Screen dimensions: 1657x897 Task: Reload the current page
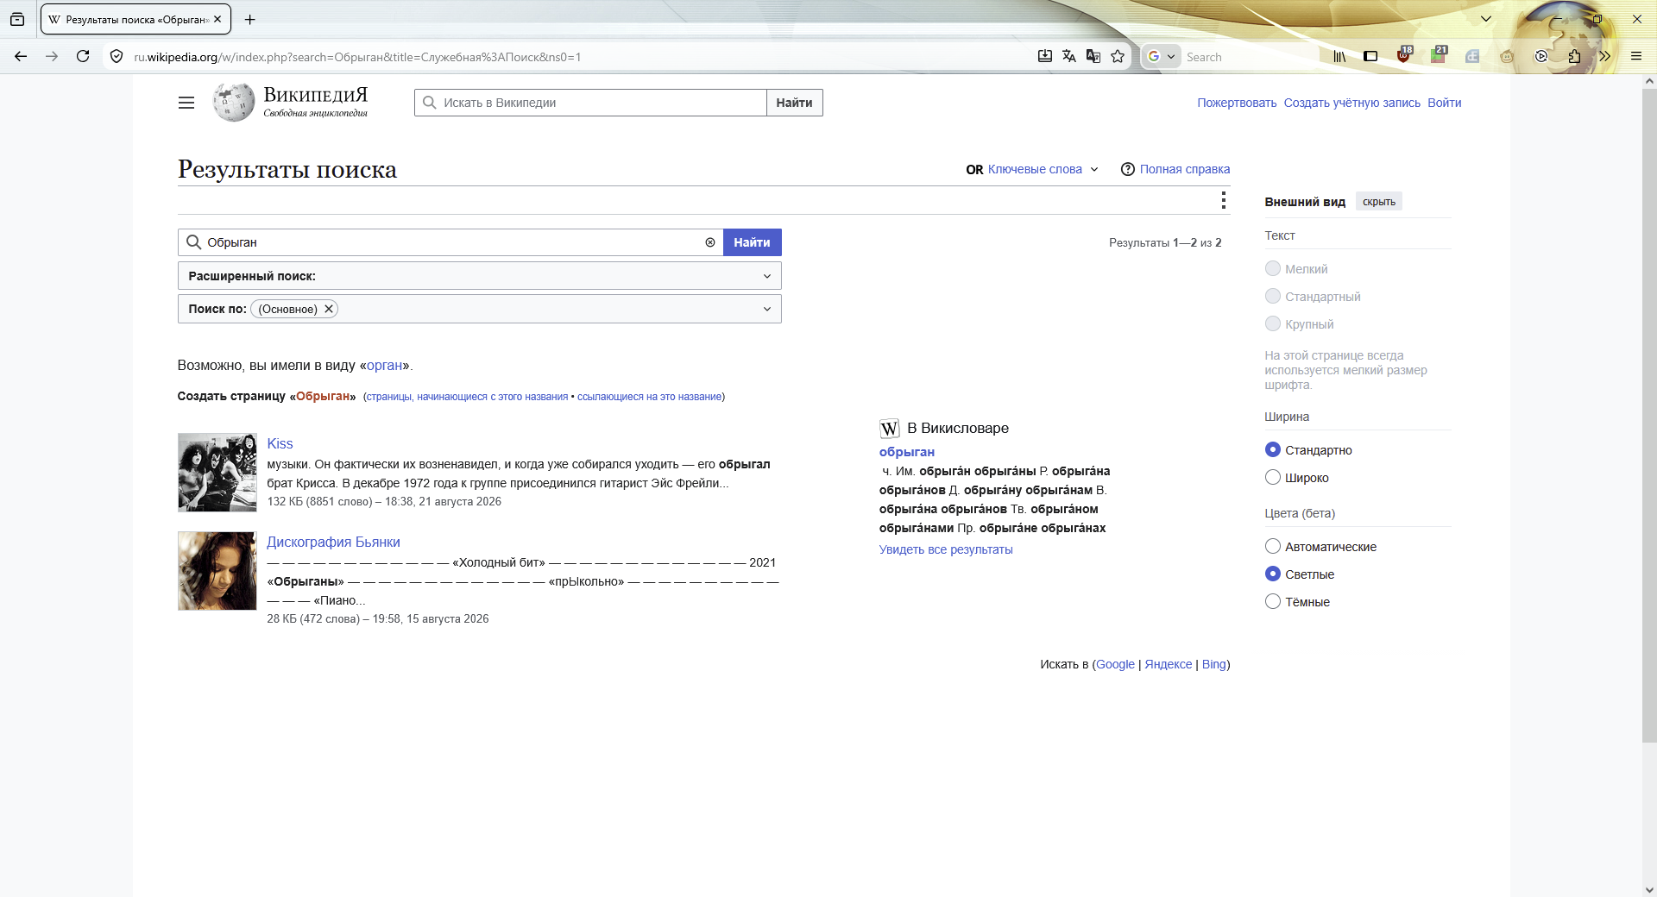click(x=83, y=57)
